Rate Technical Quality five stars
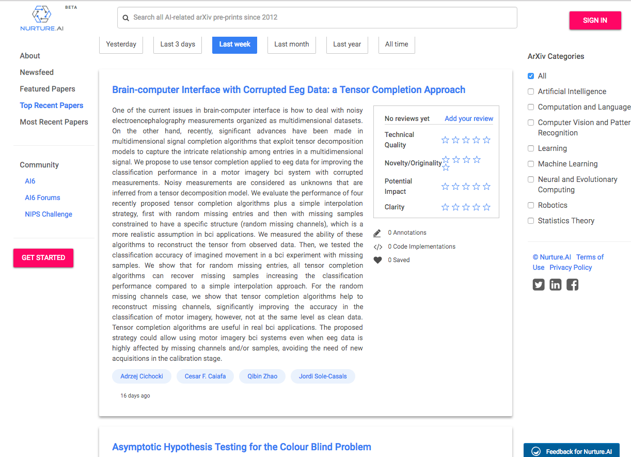Viewport: 631px width, 457px height. (x=486, y=140)
